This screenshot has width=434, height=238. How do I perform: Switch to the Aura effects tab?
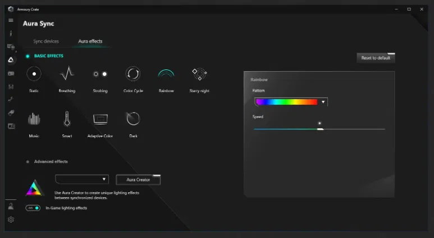[x=90, y=41]
